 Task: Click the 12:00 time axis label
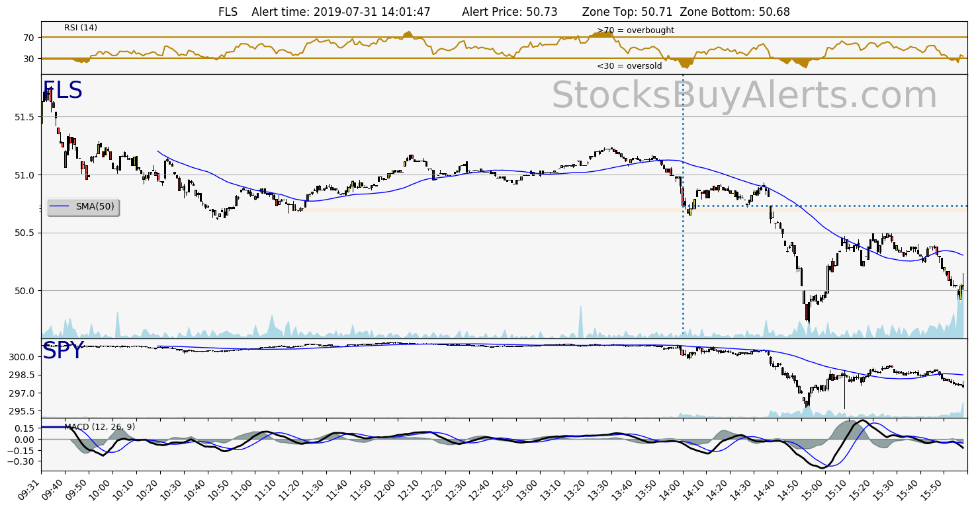tap(386, 489)
